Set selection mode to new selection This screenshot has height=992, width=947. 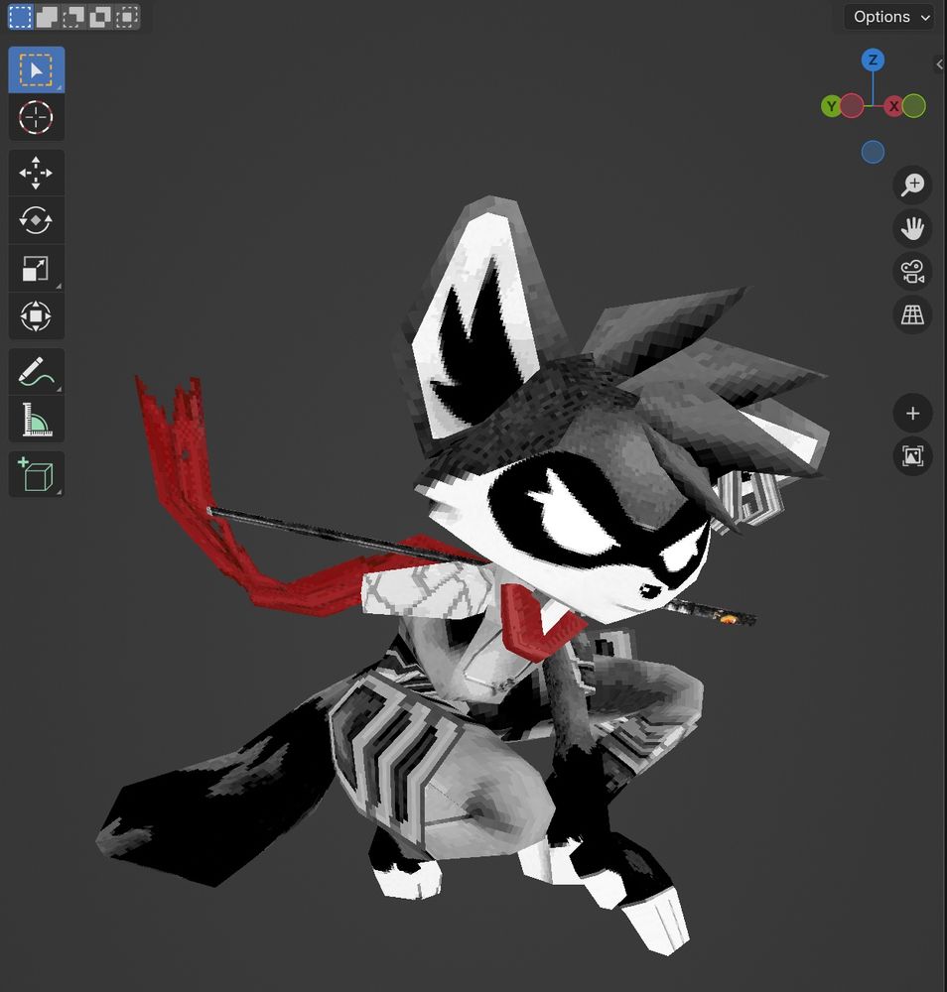20,17
